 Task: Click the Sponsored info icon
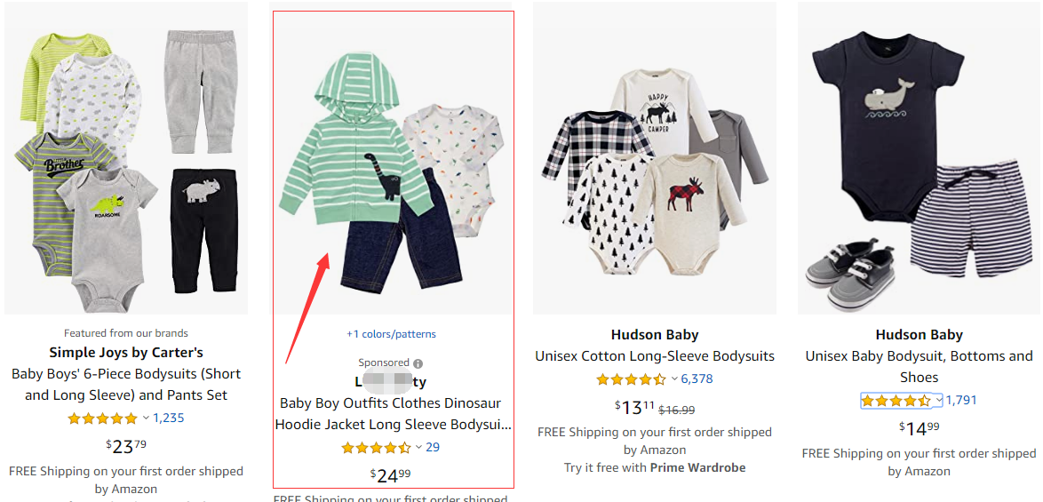pos(418,363)
